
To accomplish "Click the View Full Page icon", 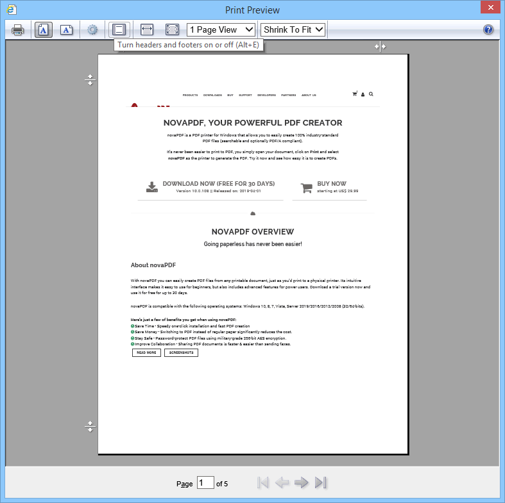I will [x=172, y=30].
